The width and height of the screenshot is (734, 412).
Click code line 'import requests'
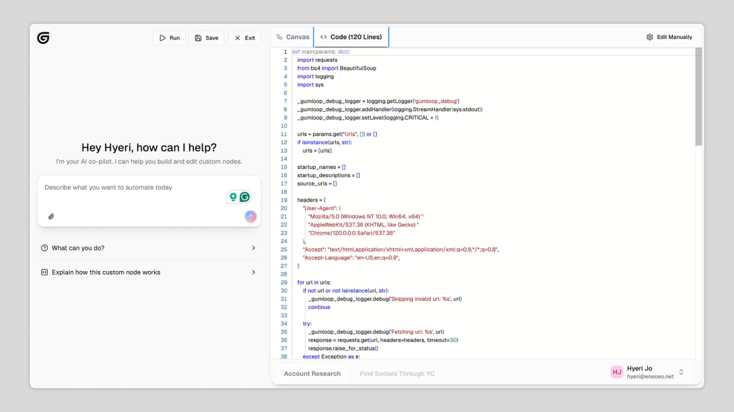317,60
